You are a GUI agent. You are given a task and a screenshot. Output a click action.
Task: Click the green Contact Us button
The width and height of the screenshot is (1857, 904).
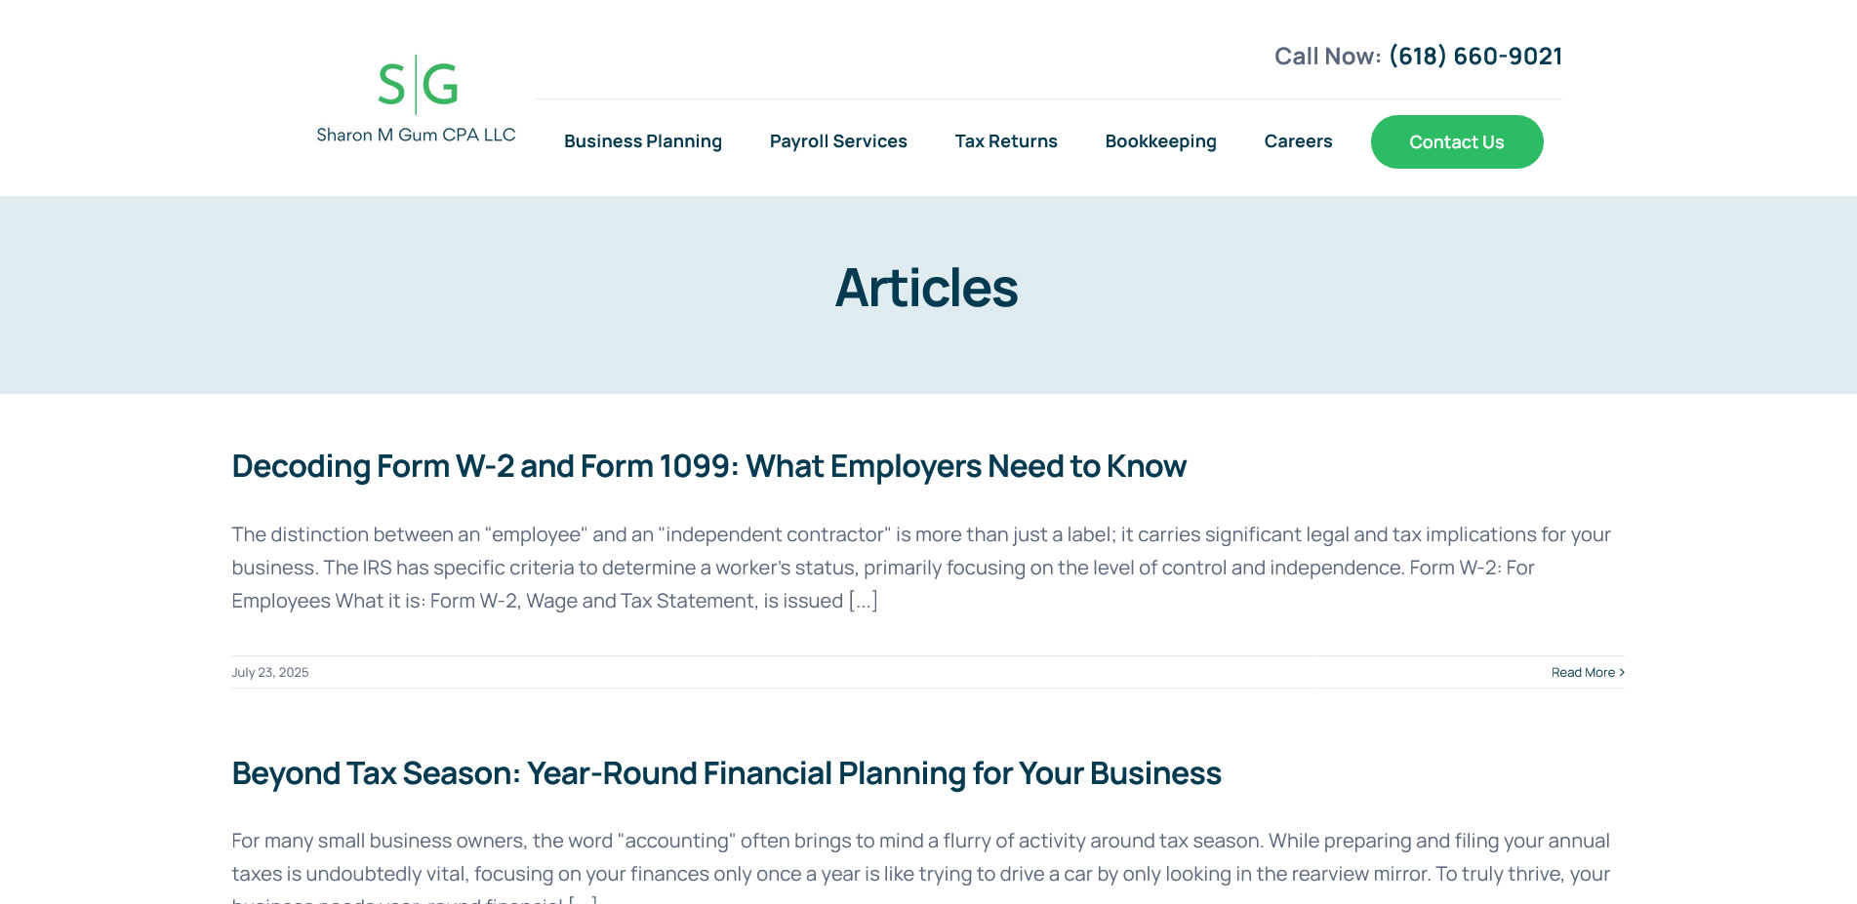(x=1456, y=141)
